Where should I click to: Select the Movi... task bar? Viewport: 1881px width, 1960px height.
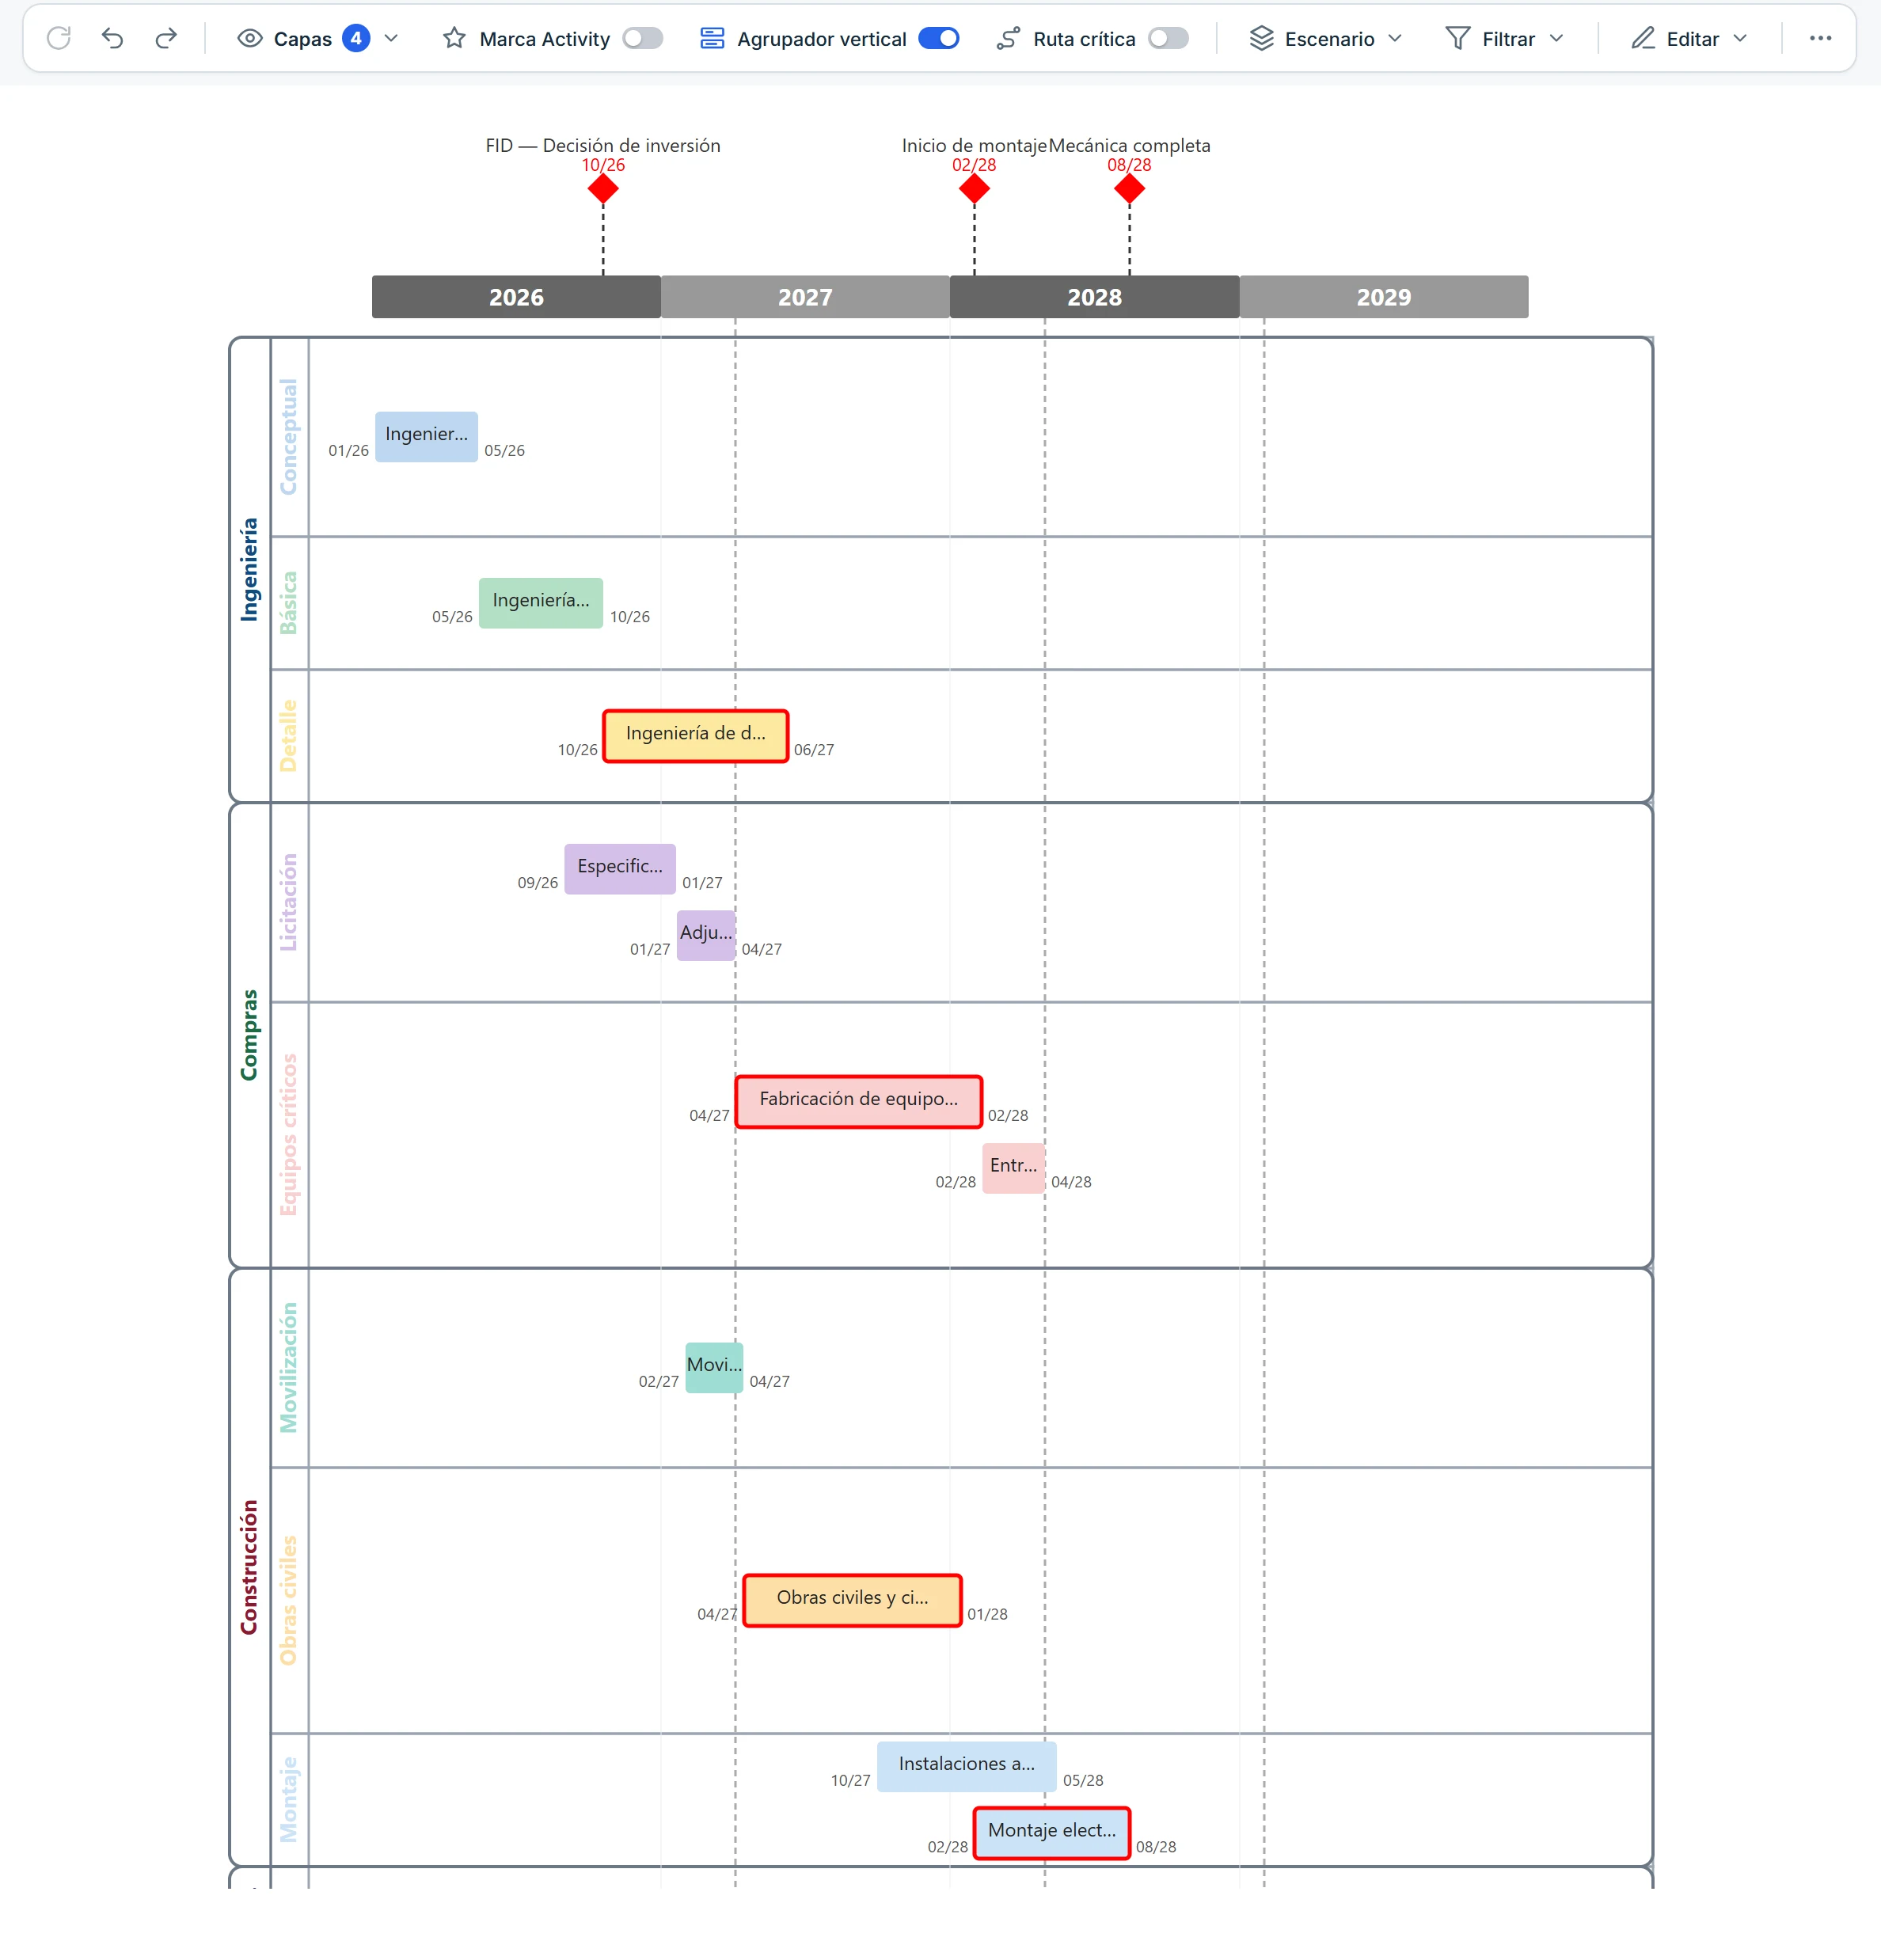click(714, 1367)
